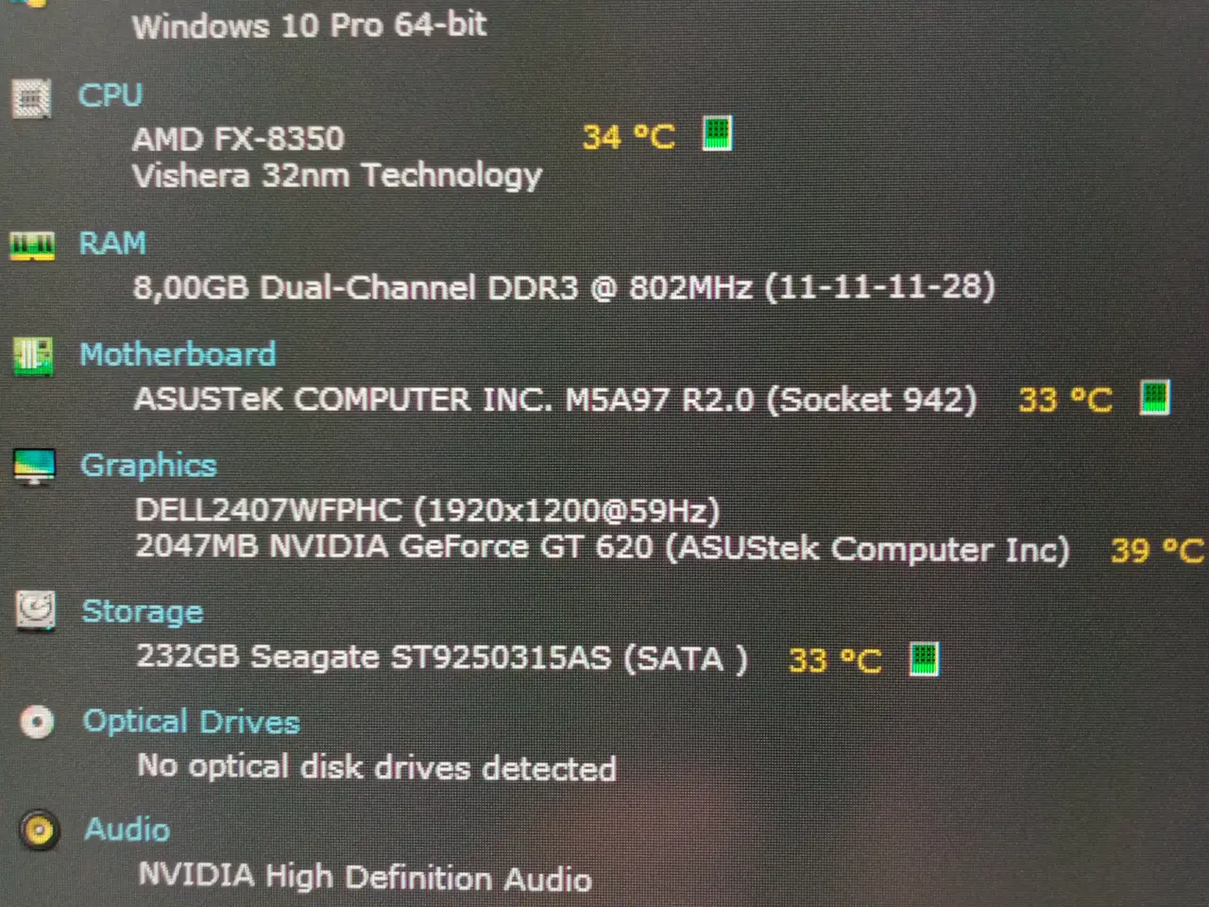Click the 34 °C CPU temperature reading
This screenshot has height=907, width=1209.
pyautogui.click(x=629, y=137)
